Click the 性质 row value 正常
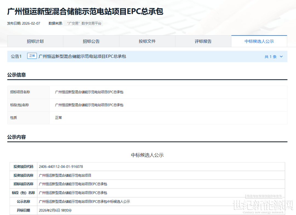This screenshot has width=296, height=215. [x=58, y=118]
